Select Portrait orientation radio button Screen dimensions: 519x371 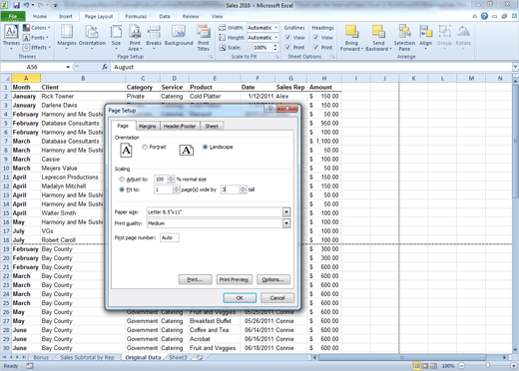145,147
